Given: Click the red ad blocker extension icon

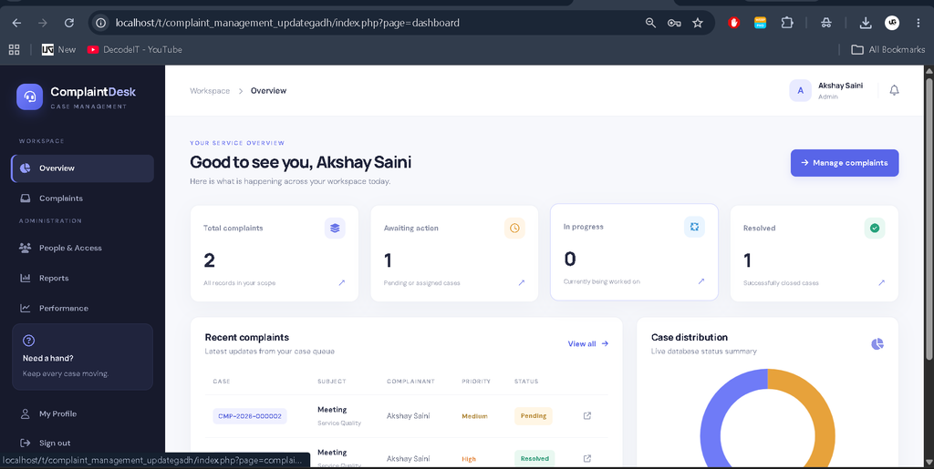Looking at the screenshot, I should click(734, 23).
